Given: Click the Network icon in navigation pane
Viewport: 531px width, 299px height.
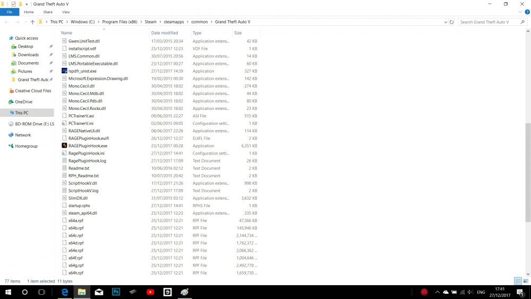Looking at the screenshot, I should (11, 135).
